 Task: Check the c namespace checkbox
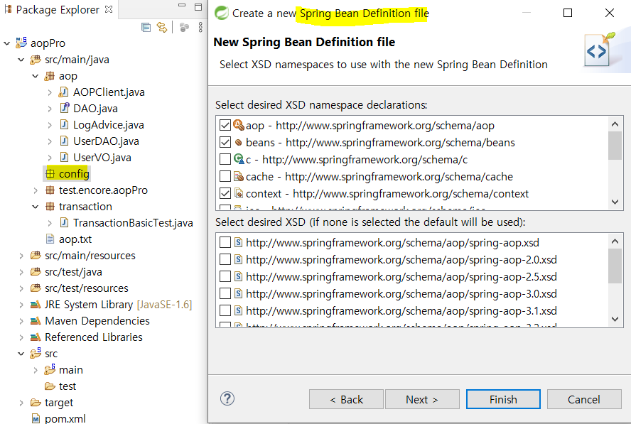pos(225,159)
